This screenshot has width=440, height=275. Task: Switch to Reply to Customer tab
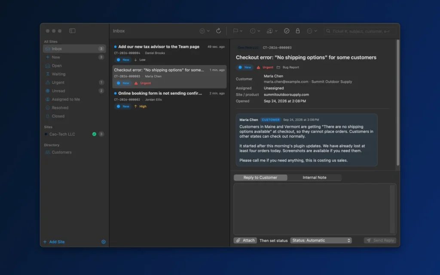click(x=260, y=177)
